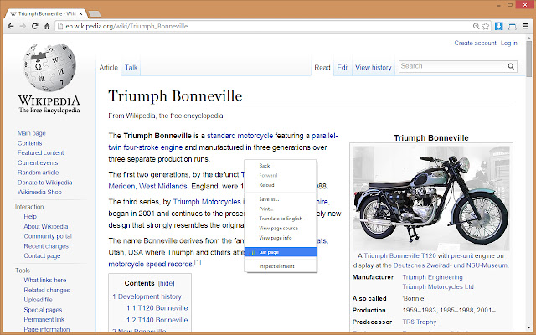Collapse contents box via hide link
Image resolution: width=536 pixels, height=335 pixels.
pos(166,284)
